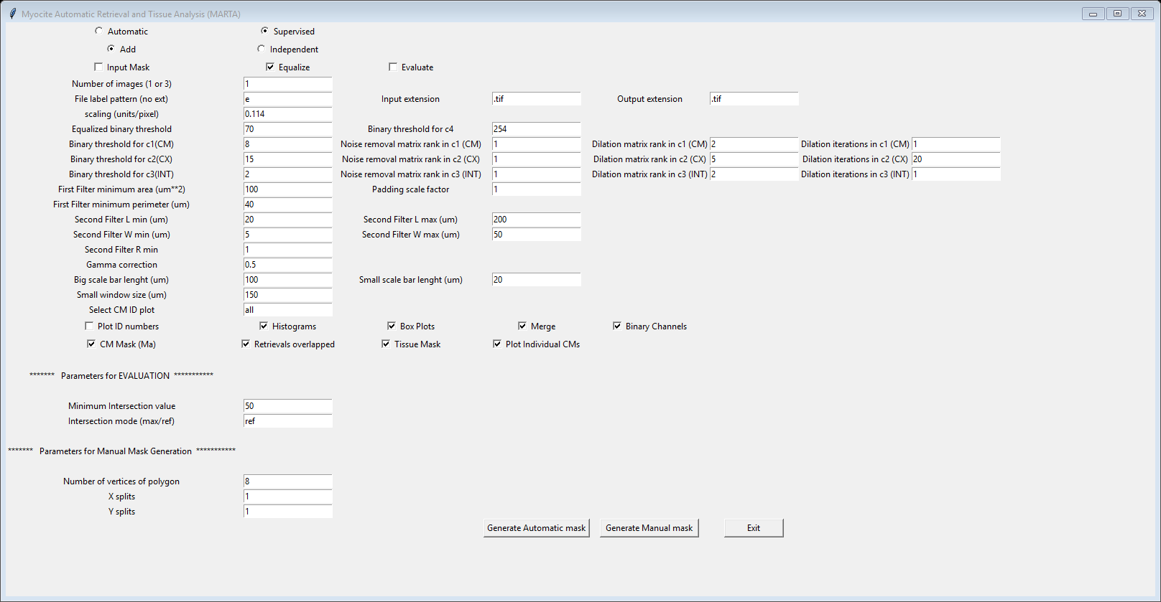Focus the Number of images field

point(287,84)
